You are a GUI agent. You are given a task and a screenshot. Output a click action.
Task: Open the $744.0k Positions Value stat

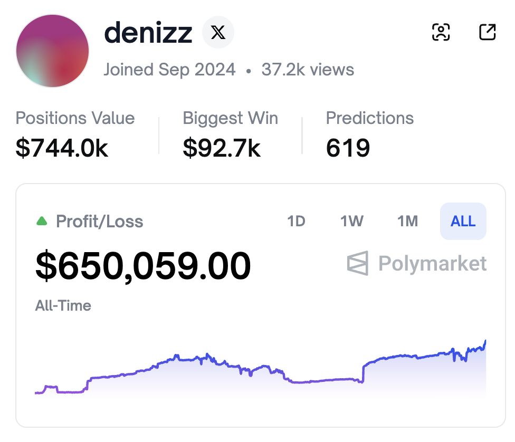point(62,148)
